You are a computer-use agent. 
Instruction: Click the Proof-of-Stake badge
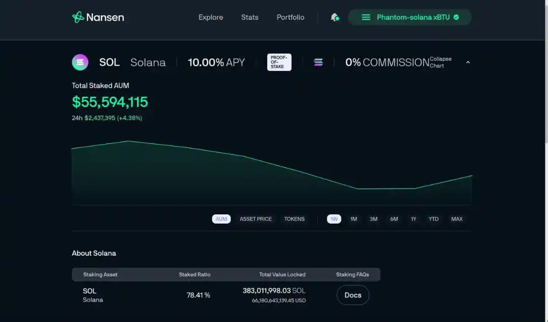[279, 62]
